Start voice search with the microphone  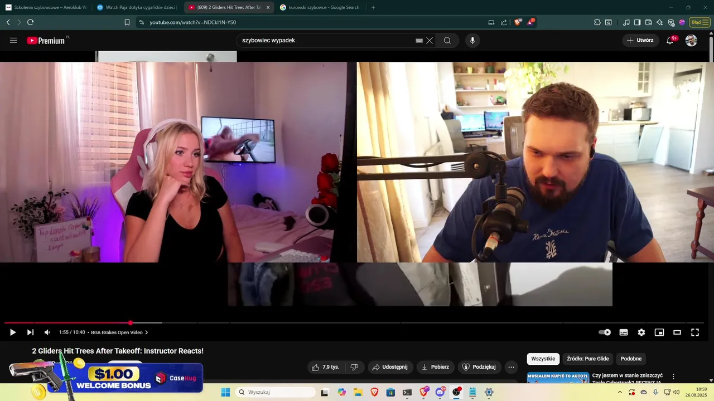(x=472, y=40)
